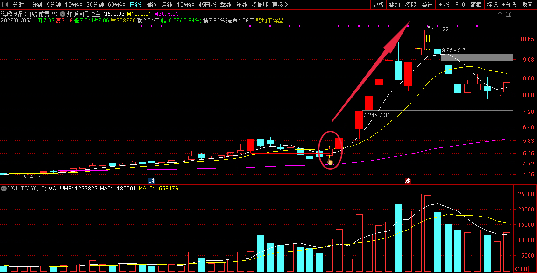The image size is (537, 273).
Task: Click the 涨 limit-up marker icon
Action: (408, 181)
